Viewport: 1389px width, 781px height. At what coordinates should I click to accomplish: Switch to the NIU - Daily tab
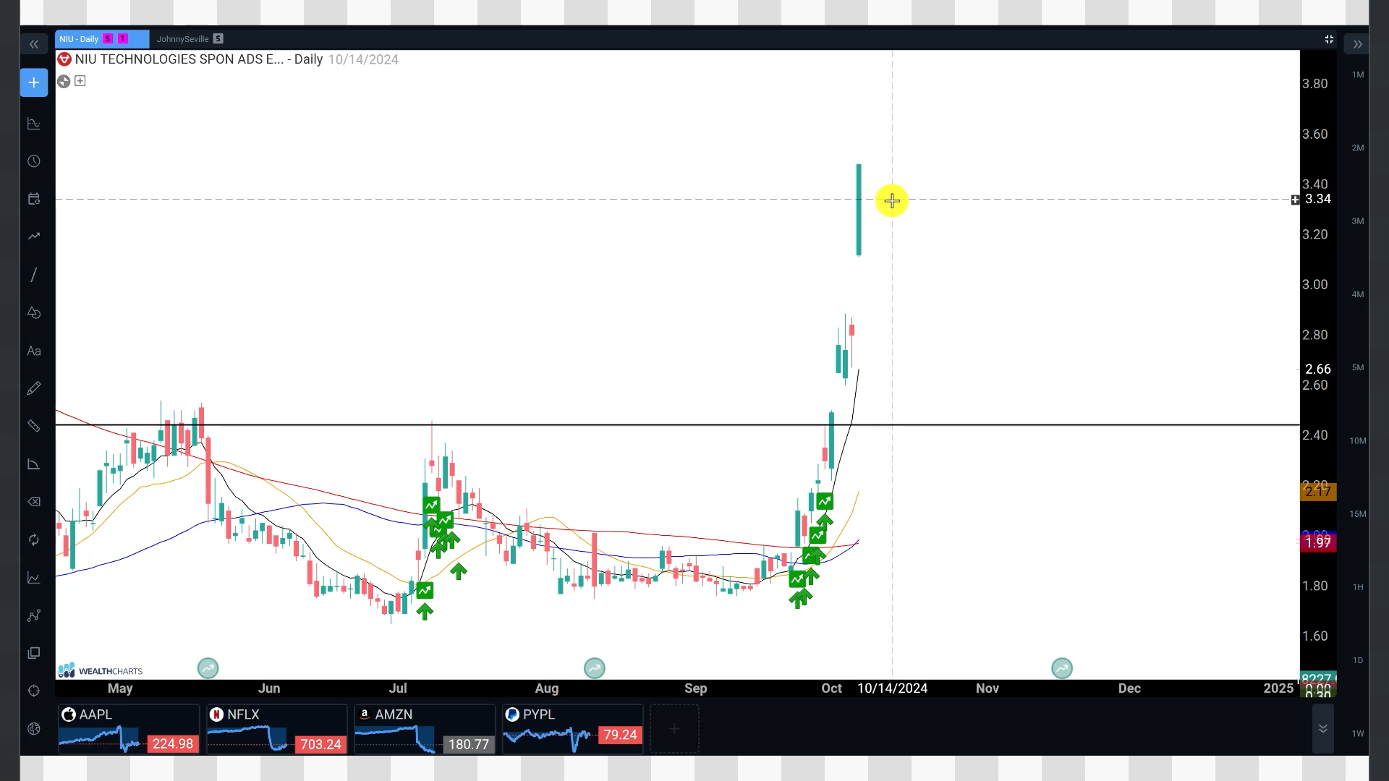tap(102, 39)
